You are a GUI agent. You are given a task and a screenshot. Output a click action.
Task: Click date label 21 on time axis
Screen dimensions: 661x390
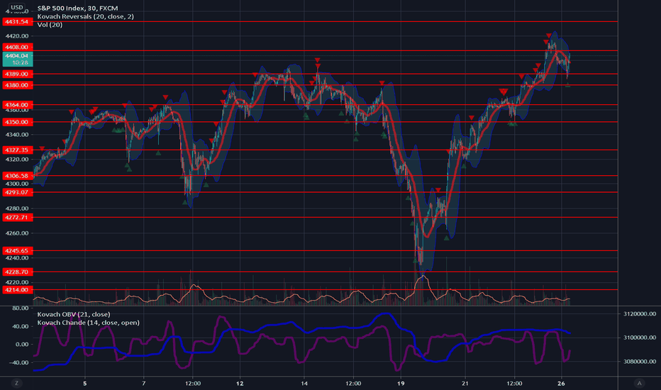point(465,383)
